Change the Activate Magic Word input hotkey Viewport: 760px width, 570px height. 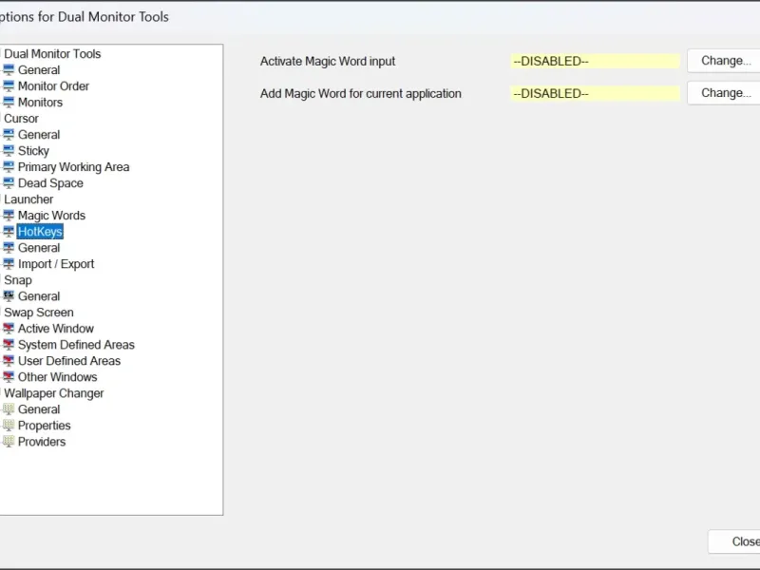tap(724, 61)
